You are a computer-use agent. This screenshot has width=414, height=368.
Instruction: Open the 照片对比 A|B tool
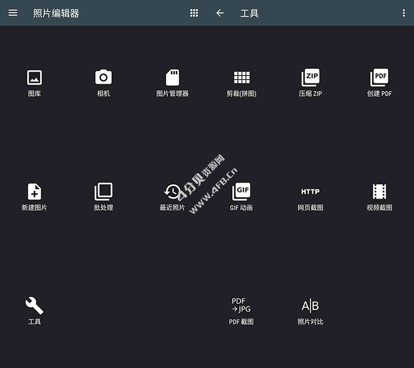pos(310,305)
